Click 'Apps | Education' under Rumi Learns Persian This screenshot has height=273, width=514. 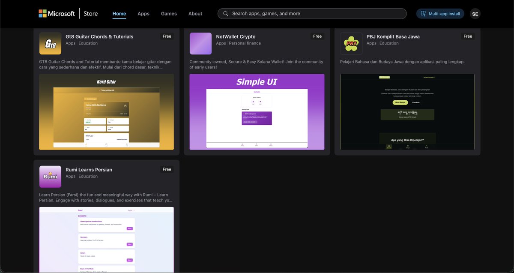(81, 176)
